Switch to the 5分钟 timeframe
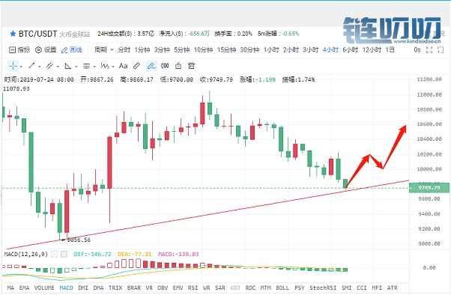The width and height of the screenshot is (451, 295). pyautogui.click(x=182, y=49)
